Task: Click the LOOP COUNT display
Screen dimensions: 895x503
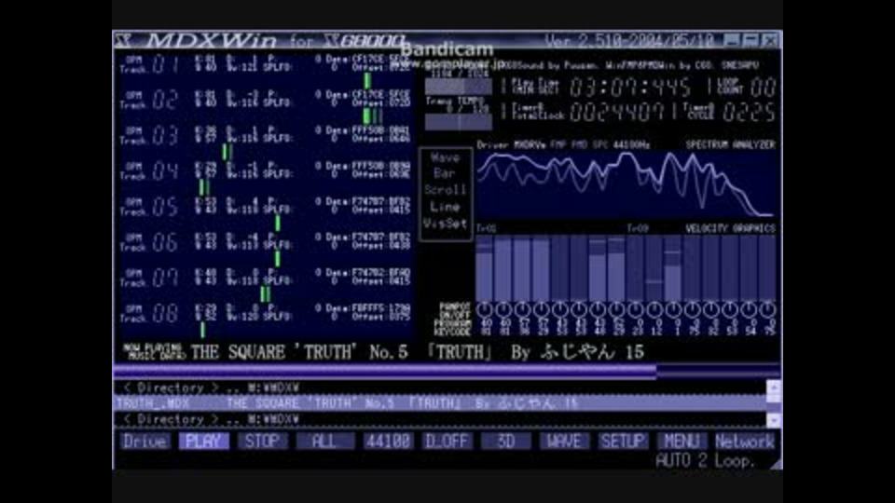Action: tap(764, 88)
